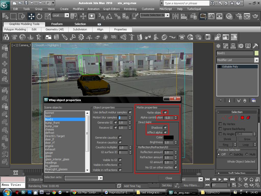The image size is (261, 196).
Task: Click Play Animation button
Action: coord(220,179)
